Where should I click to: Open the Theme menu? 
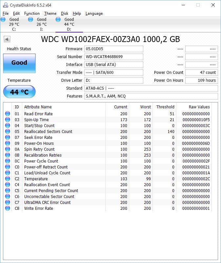click(x=50, y=13)
